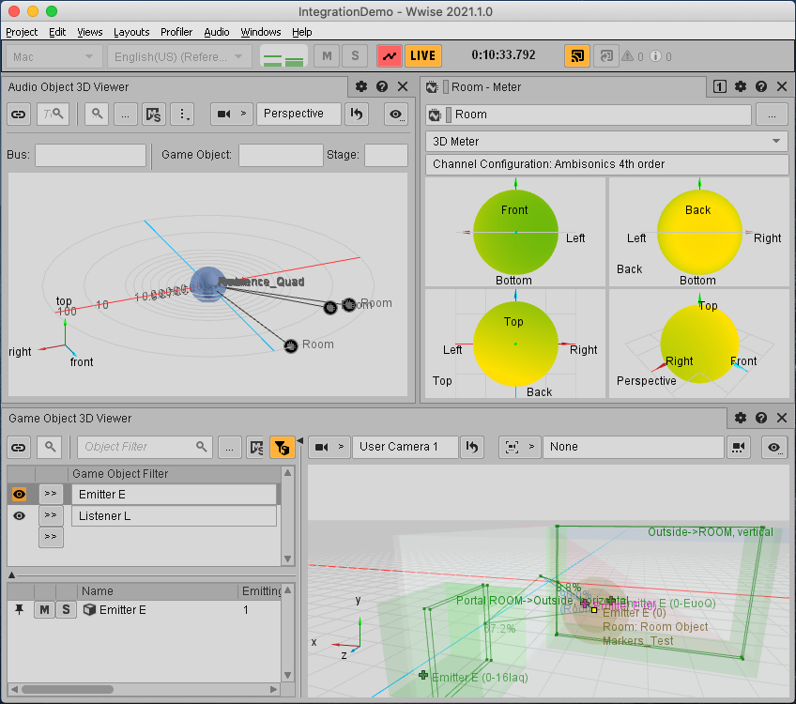Open the English(US) language dropdown
Image resolution: width=796 pixels, height=704 pixels.
(176, 56)
